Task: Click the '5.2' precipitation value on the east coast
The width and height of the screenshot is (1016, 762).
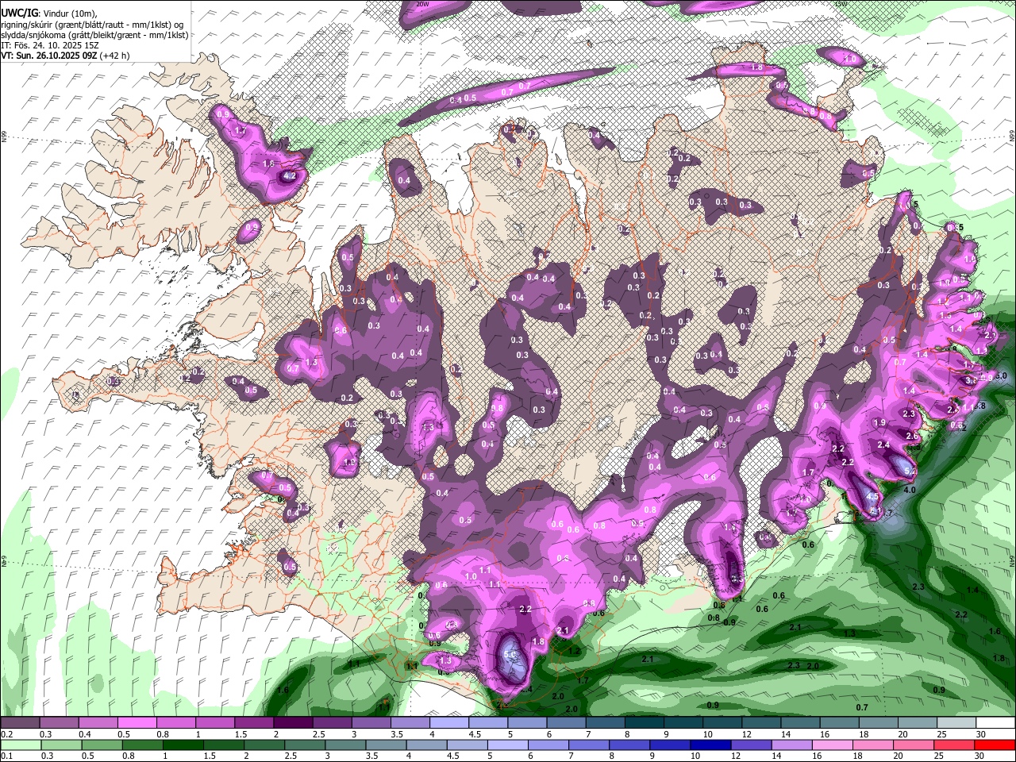Action: 910,471
